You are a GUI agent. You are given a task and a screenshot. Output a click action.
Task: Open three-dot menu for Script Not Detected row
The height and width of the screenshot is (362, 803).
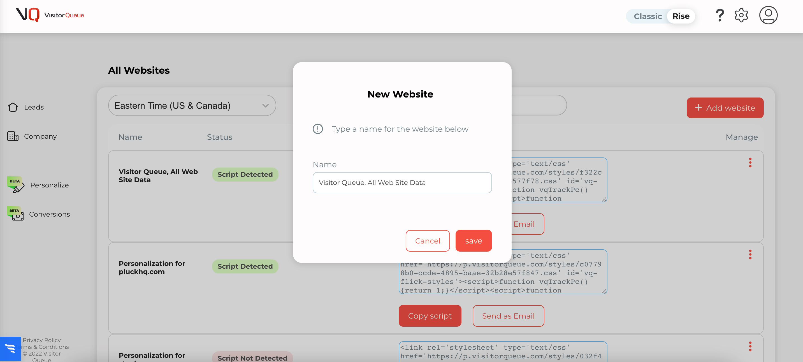750,346
